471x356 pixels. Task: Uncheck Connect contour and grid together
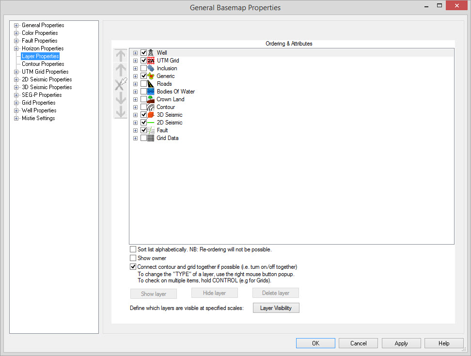click(x=133, y=267)
